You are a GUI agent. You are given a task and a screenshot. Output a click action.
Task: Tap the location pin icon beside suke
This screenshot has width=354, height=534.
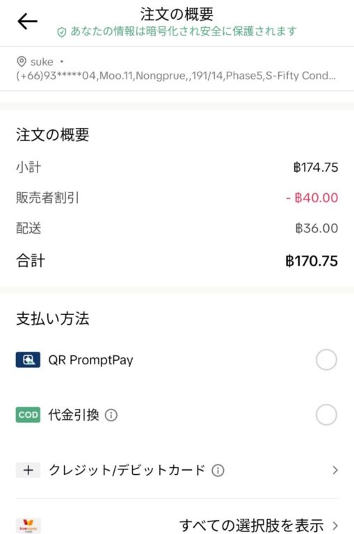click(x=22, y=62)
